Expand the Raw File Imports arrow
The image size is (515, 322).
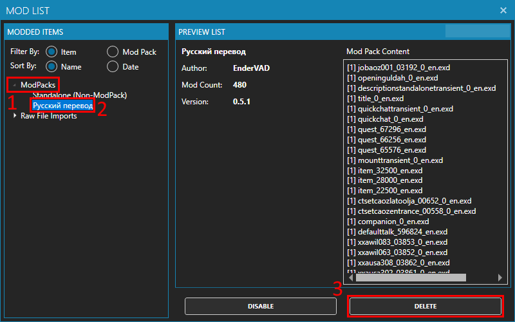(x=14, y=116)
